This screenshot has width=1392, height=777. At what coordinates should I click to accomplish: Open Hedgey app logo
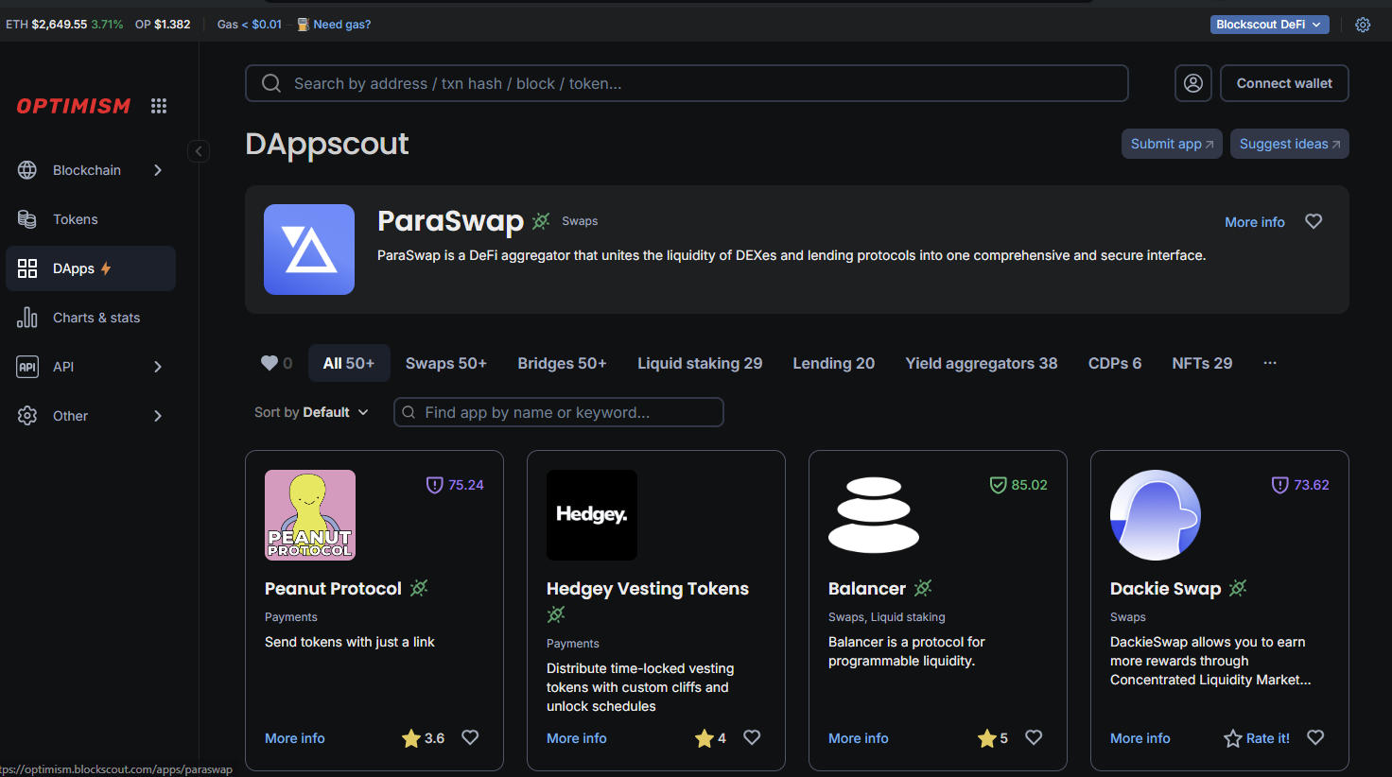[592, 515]
